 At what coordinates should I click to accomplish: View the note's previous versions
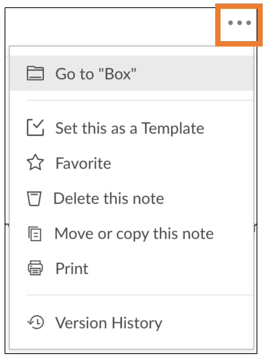click(109, 323)
